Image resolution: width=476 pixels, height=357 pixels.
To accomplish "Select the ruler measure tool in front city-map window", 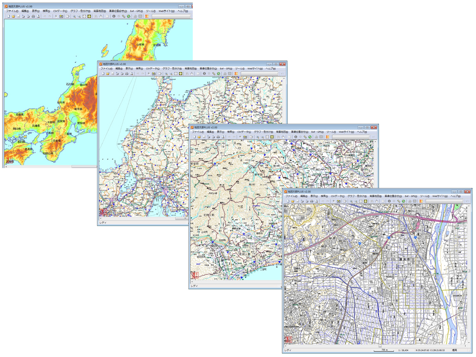I will tap(398, 201).
